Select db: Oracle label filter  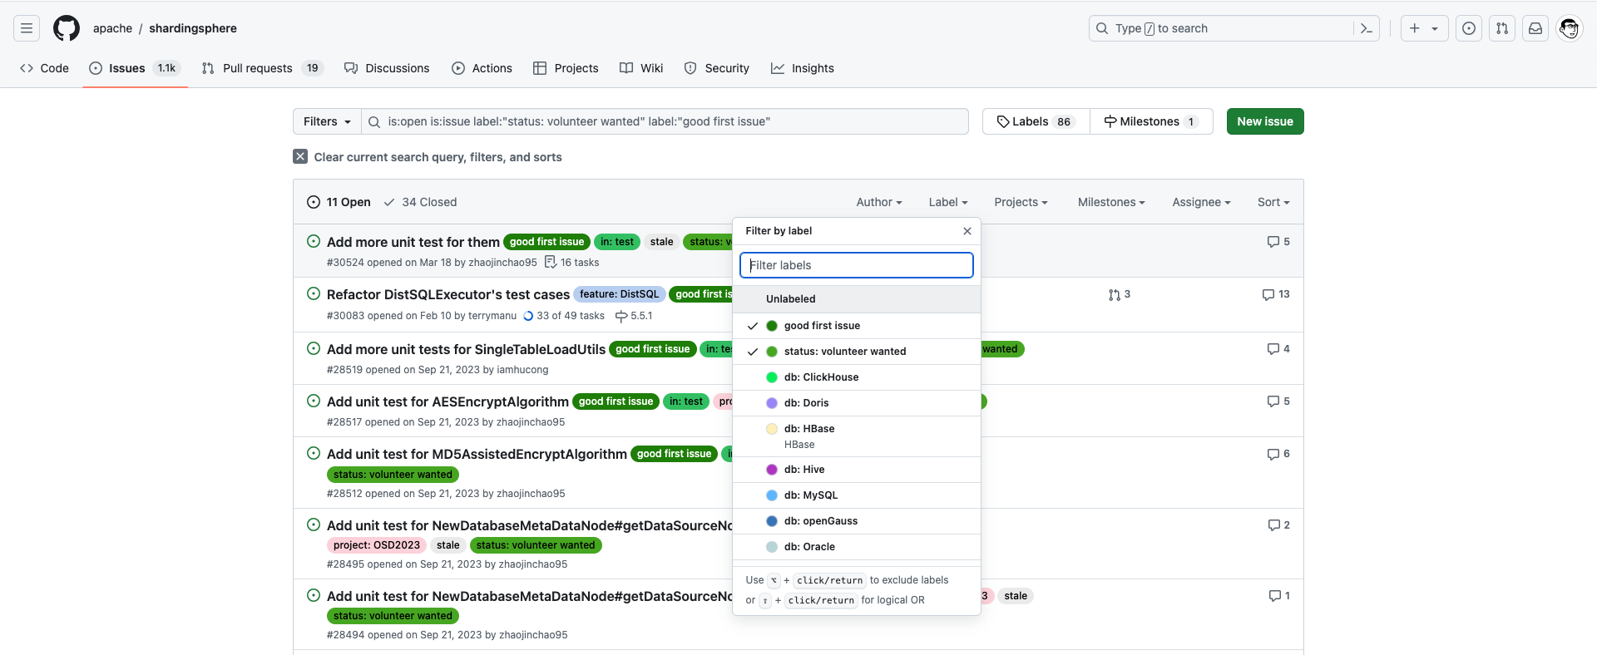[857, 547]
